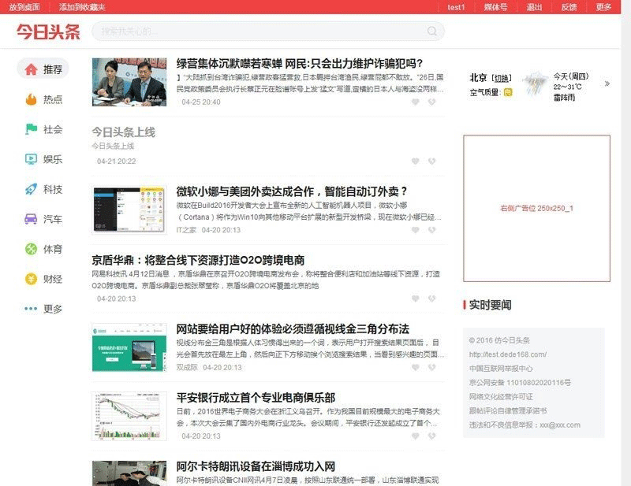Open headline 阿尔卡特朗讯设备在淄博成功入网
Viewport: 631px width, 486px height.
coord(256,466)
